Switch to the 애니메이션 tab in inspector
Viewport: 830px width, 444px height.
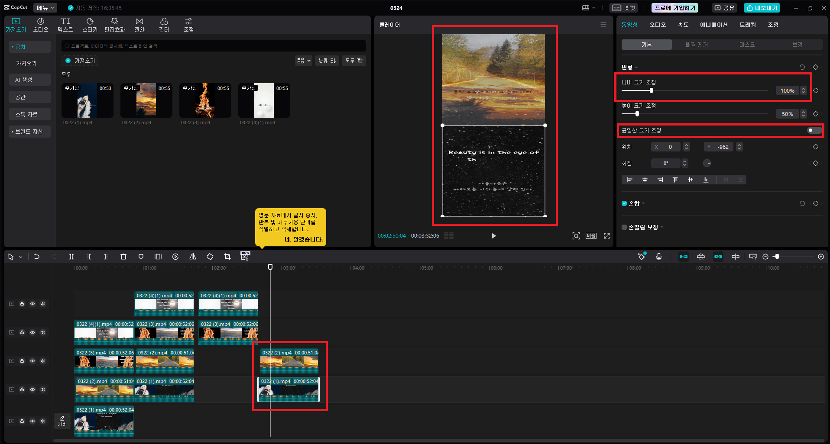pyautogui.click(x=713, y=25)
